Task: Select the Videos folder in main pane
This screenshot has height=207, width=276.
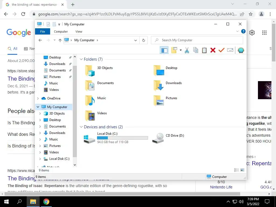Action: tap(96, 116)
